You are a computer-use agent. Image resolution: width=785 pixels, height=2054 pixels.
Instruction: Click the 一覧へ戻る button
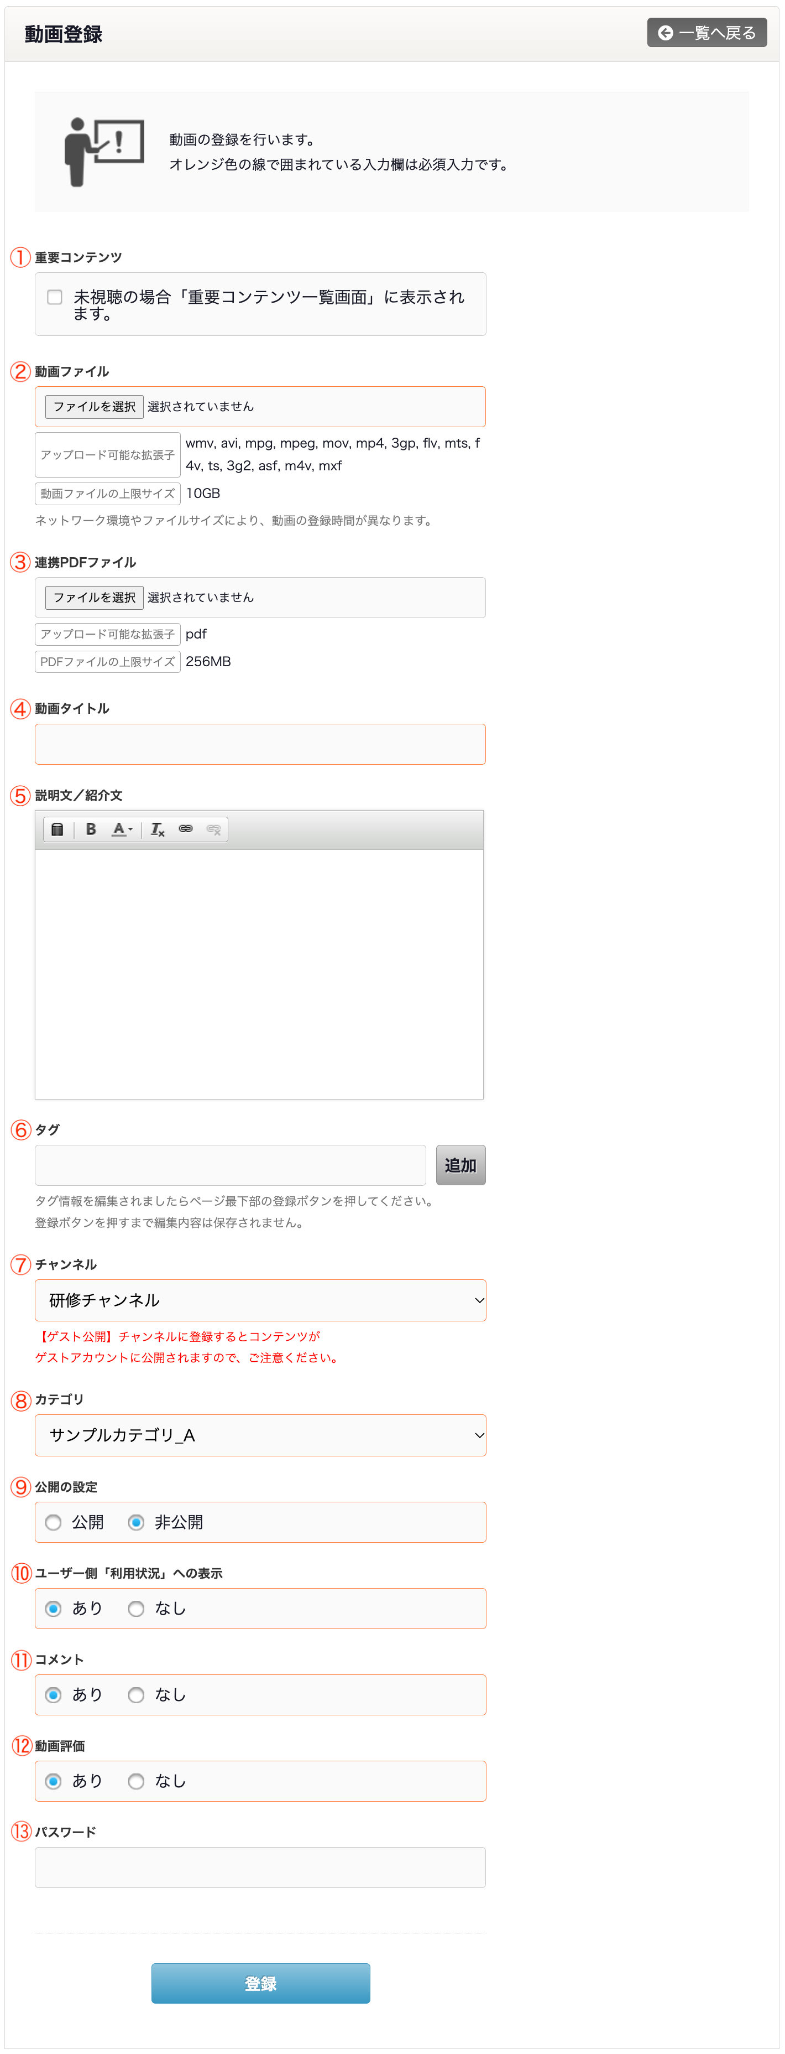(x=707, y=33)
